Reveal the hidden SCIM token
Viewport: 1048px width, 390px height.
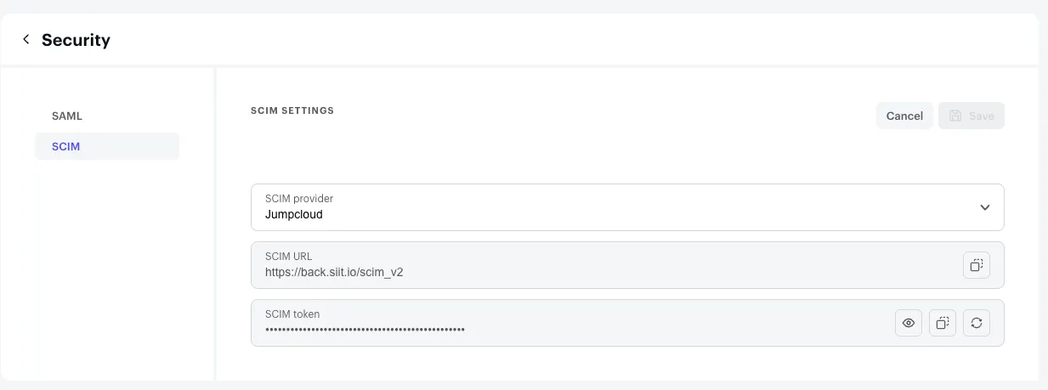click(x=909, y=323)
